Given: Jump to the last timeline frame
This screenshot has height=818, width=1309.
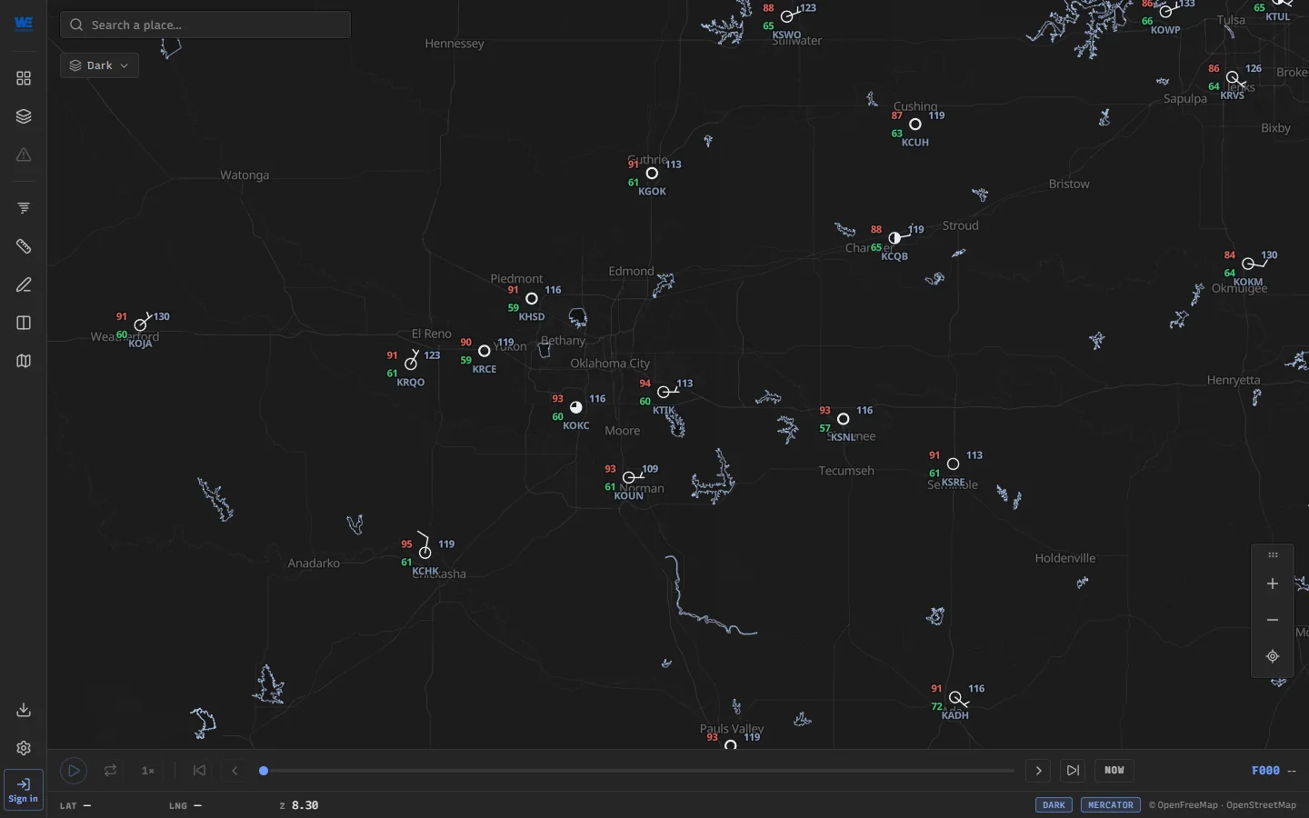Looking at the screenshot, I should point(1074,771).
